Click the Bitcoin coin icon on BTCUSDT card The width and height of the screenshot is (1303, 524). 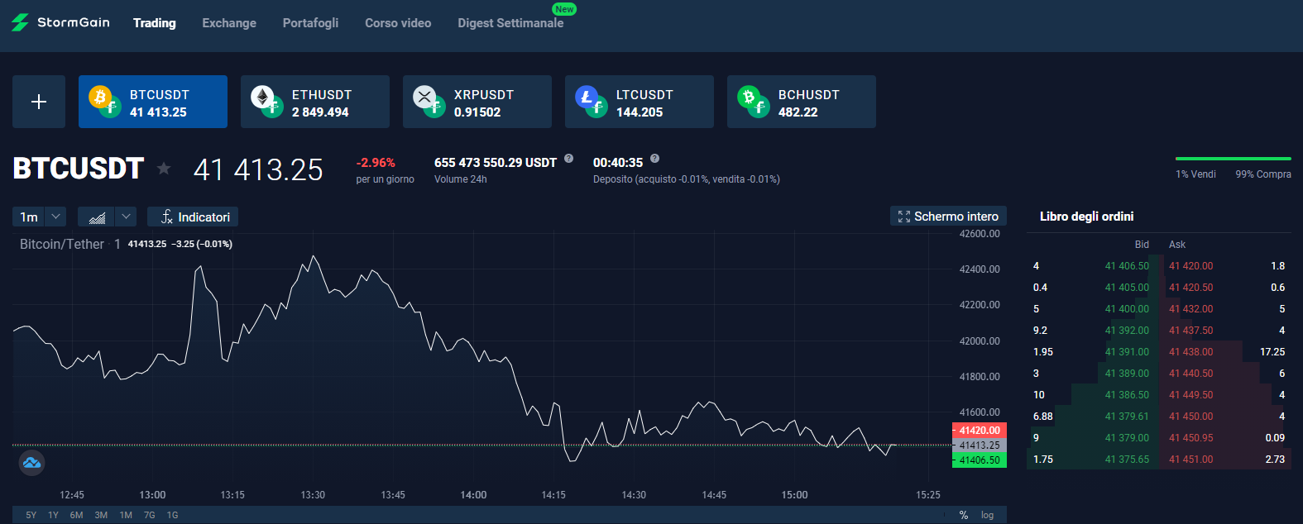100,98
